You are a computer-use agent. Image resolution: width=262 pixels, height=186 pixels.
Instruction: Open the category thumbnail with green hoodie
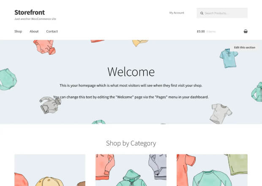[x=131, y=170]
